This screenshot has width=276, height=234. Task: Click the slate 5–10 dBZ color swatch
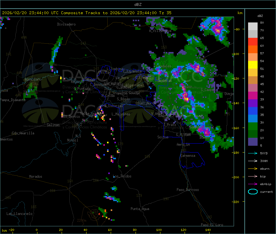point(253,142)
